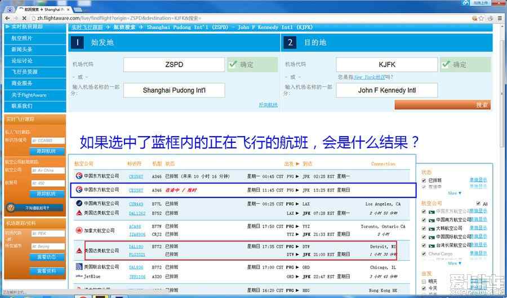Image resolution: width=507 pixels, height=298 pixels.
Task: Click 单独显示 link next to 已排班
Action: (478, 180)
